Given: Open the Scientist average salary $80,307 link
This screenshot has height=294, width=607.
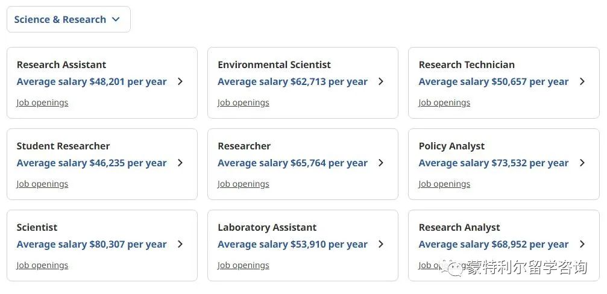Looking at the screenshot, I should tap(92, 244).
